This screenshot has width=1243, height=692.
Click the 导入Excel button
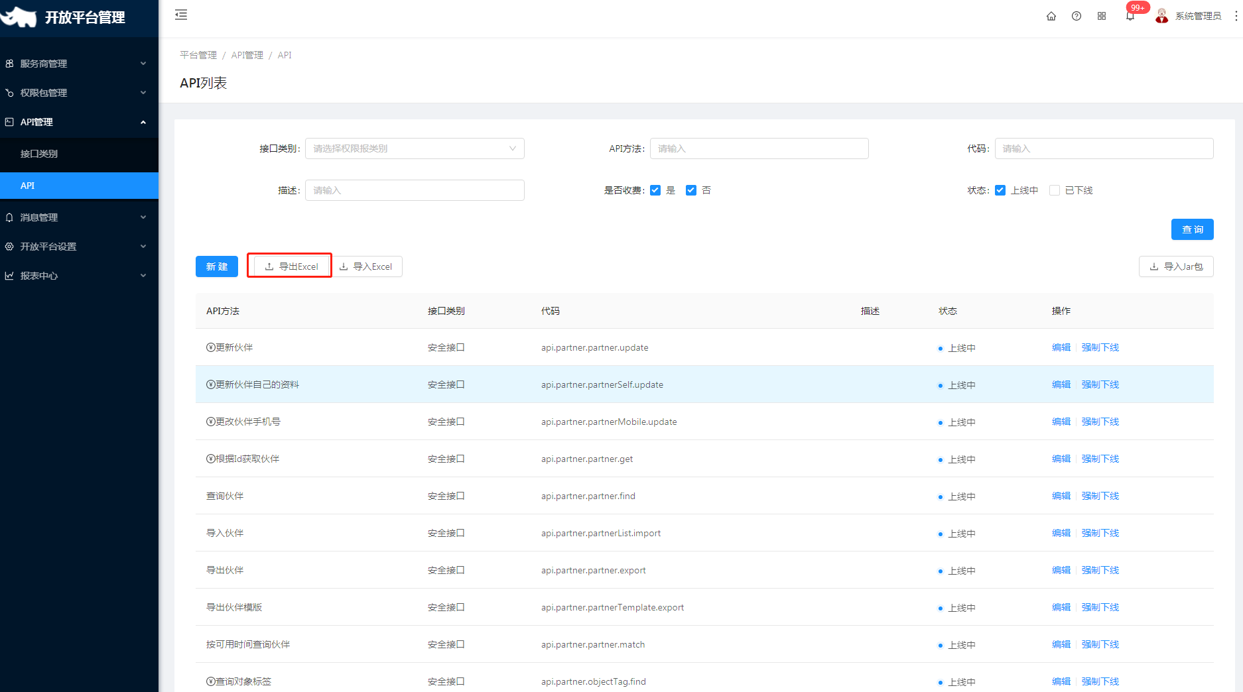click(x=365, y=266)
